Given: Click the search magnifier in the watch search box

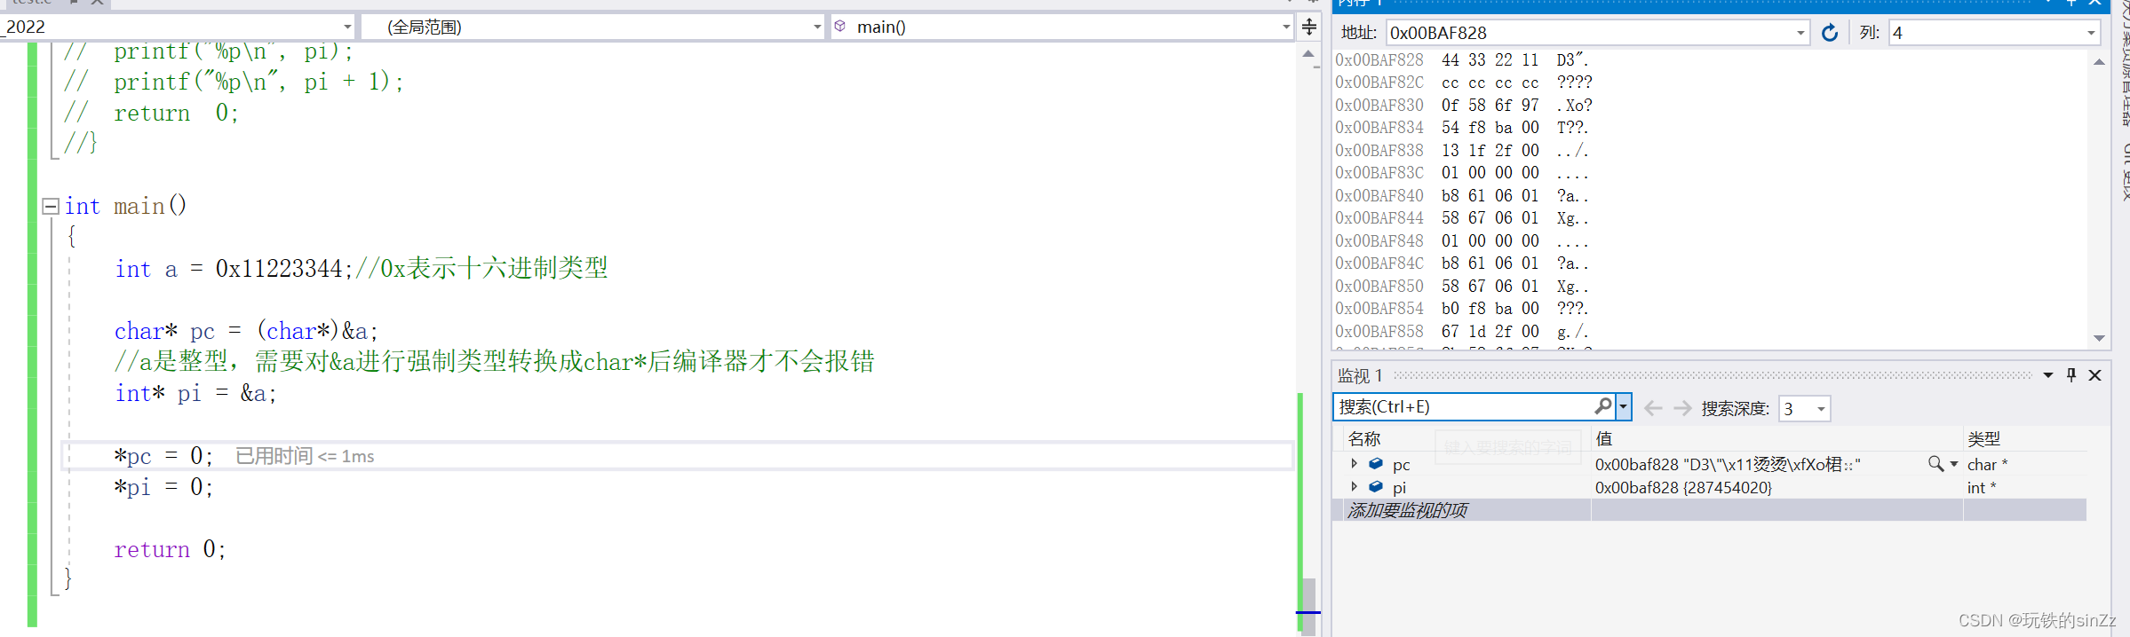Looking at the screenshot, I should tap(1602, 406).
